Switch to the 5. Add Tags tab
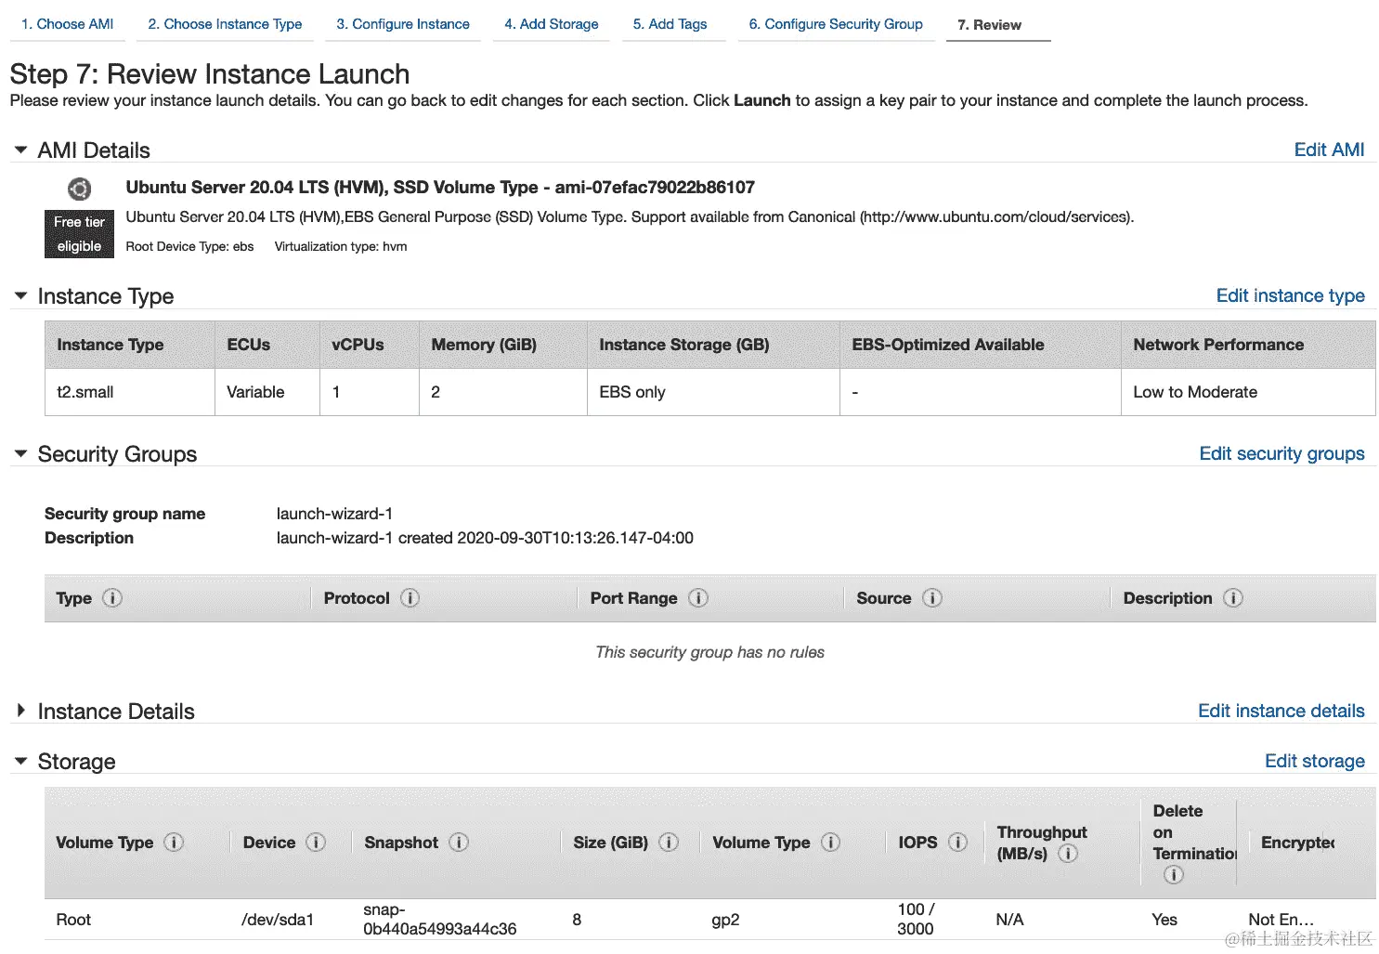The height and width of the screenshot is (954, 1379). pyautogui.click(x=670, y=24)
